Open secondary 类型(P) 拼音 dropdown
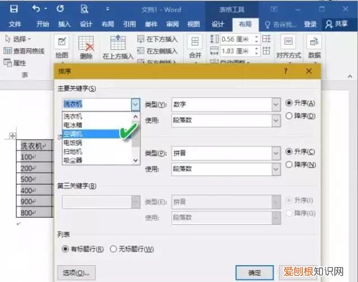 point(276,153)
